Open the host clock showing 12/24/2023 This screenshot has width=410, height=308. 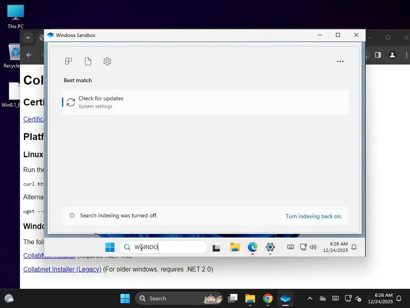[x=380, y=298]
